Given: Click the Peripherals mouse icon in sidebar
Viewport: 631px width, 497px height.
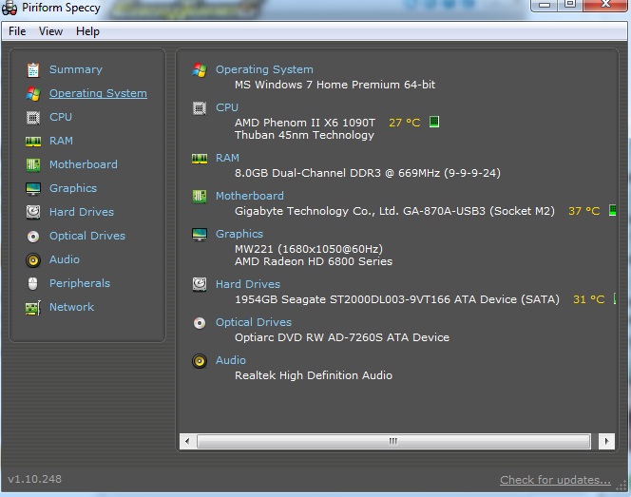Looking at the screenshot, I should click(33, 283).
